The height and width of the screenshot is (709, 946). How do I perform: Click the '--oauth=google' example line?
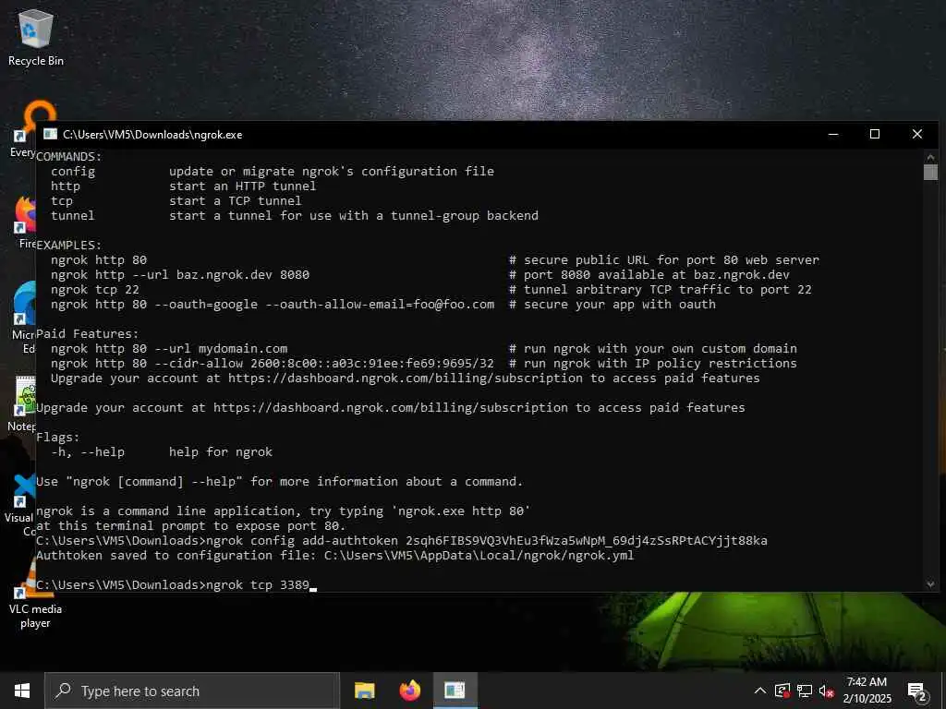tap(273, 305)
